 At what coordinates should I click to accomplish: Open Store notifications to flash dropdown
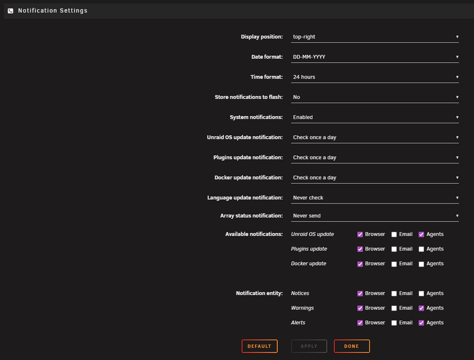pos(374,97)
